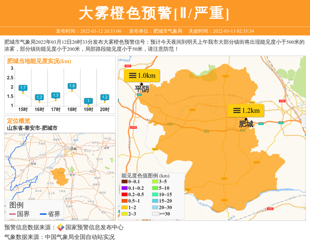Screen dimensions: 310x243
Task: Click the 山东省-泰安市-肥城市 location text
Action: [32, 128]
